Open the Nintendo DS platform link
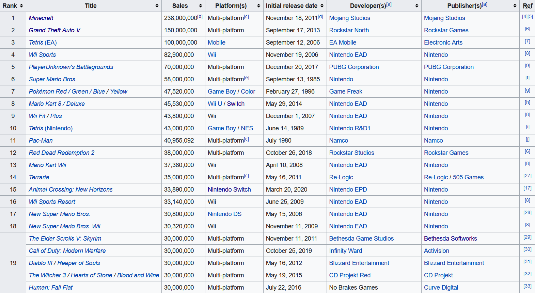535x293 pixels. coord(224,214)
